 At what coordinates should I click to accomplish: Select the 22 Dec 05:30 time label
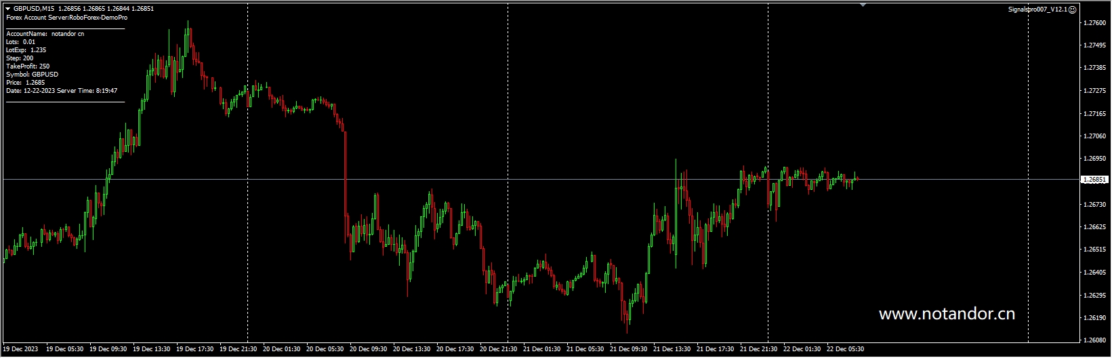tap(845, 349)
